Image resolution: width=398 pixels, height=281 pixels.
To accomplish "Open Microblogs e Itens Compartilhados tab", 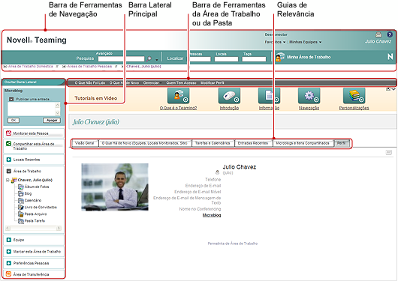I will (x=303, y=143).
